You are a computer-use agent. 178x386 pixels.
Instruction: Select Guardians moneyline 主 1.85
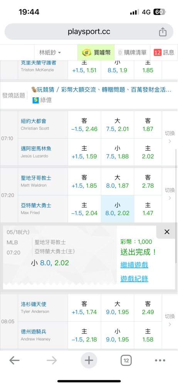148,70
